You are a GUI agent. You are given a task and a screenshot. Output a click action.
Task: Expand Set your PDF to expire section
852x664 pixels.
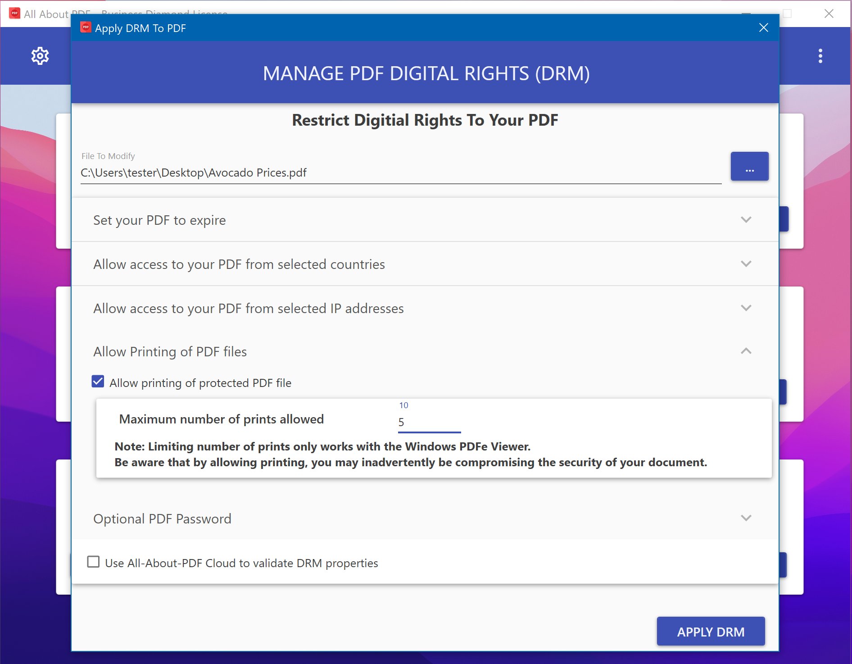tap(425, 220)
